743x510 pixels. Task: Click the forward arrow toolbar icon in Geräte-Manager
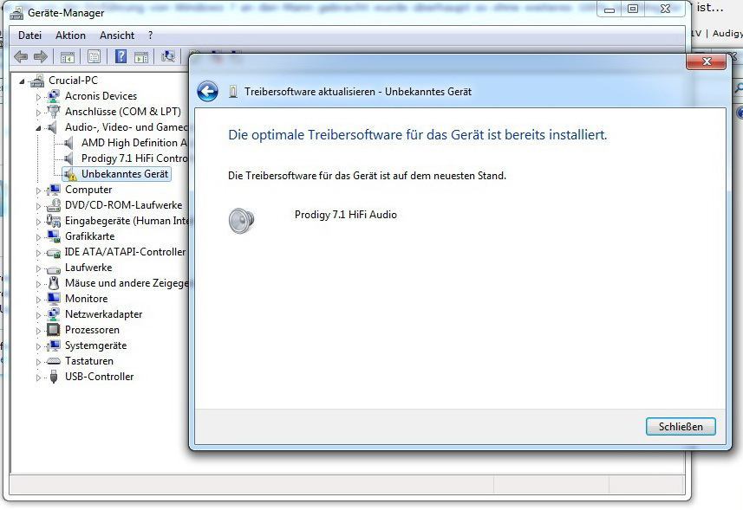pyautogui.click(x=41, y=57)
